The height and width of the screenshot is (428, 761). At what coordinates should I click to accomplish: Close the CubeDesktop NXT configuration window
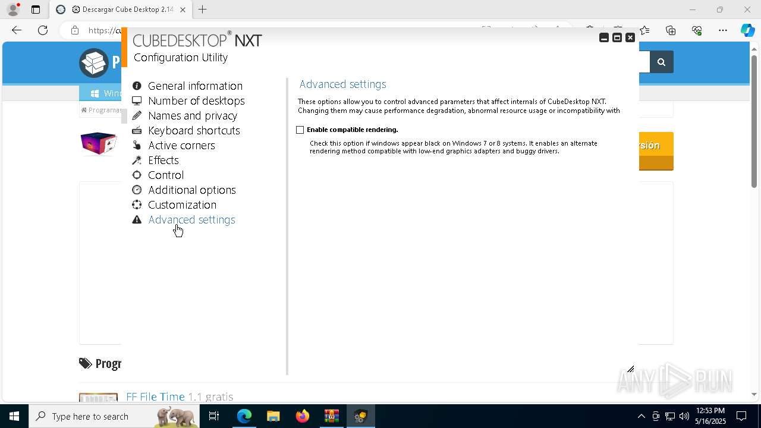[x=630, y=37]
